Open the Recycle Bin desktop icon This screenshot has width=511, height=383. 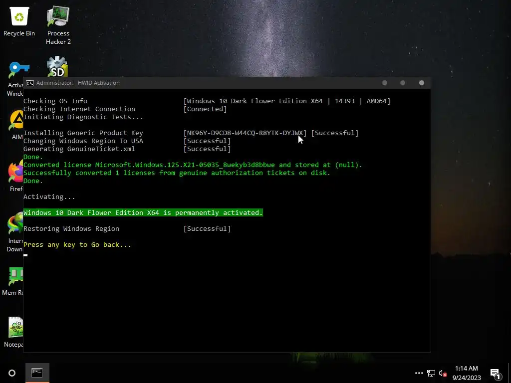[19, 22]
